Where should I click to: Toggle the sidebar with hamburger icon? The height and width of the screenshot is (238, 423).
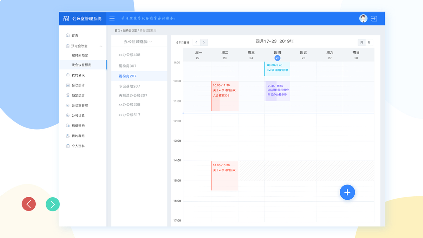point(112,19)
